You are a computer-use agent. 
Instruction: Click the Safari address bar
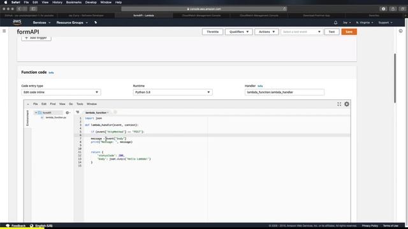click(204, 9)
